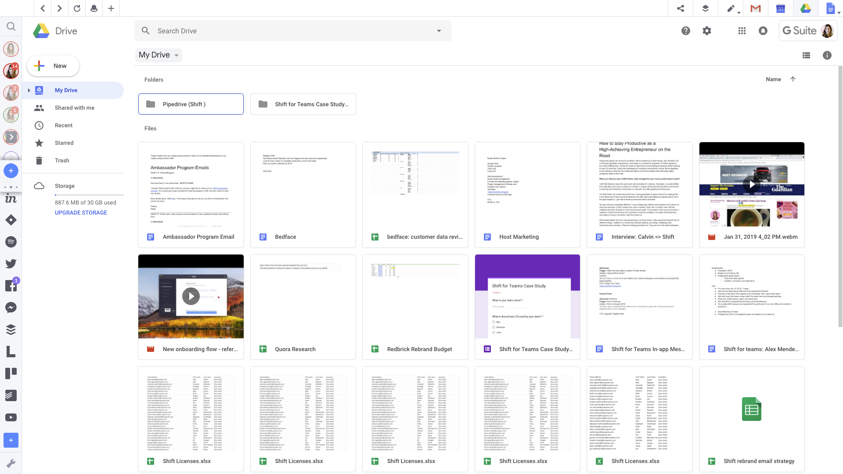This screenshot has width=843, height=474.
Task: Expand the Recent files section
Action: [64, 125]
